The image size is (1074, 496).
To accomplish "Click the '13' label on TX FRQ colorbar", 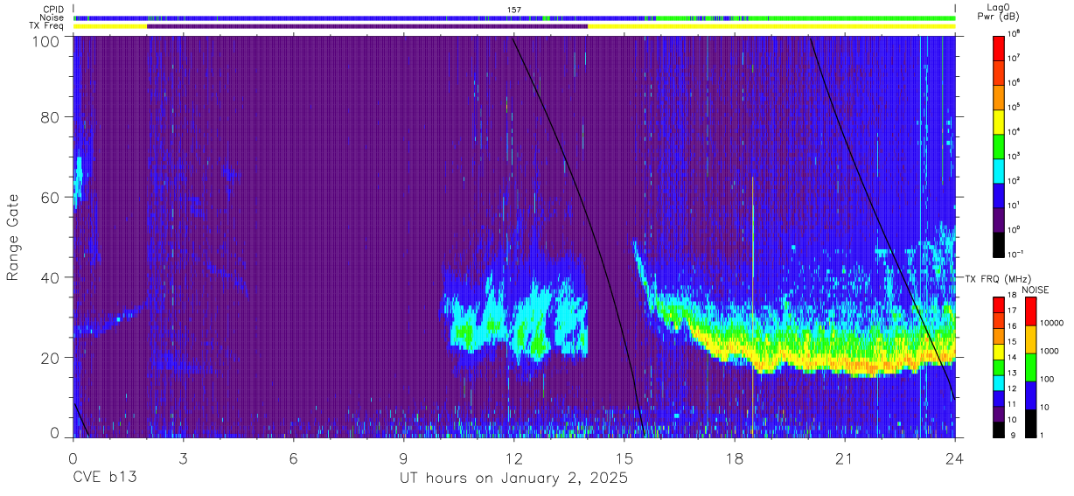I will (x=1014, y=374).
